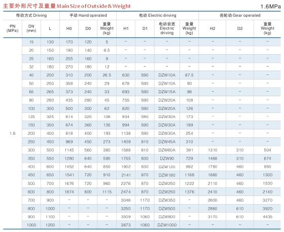This screenshot has height=232, width=284.
Task: Click the 1.6MPa label at top right
Action: pos(270,7)
